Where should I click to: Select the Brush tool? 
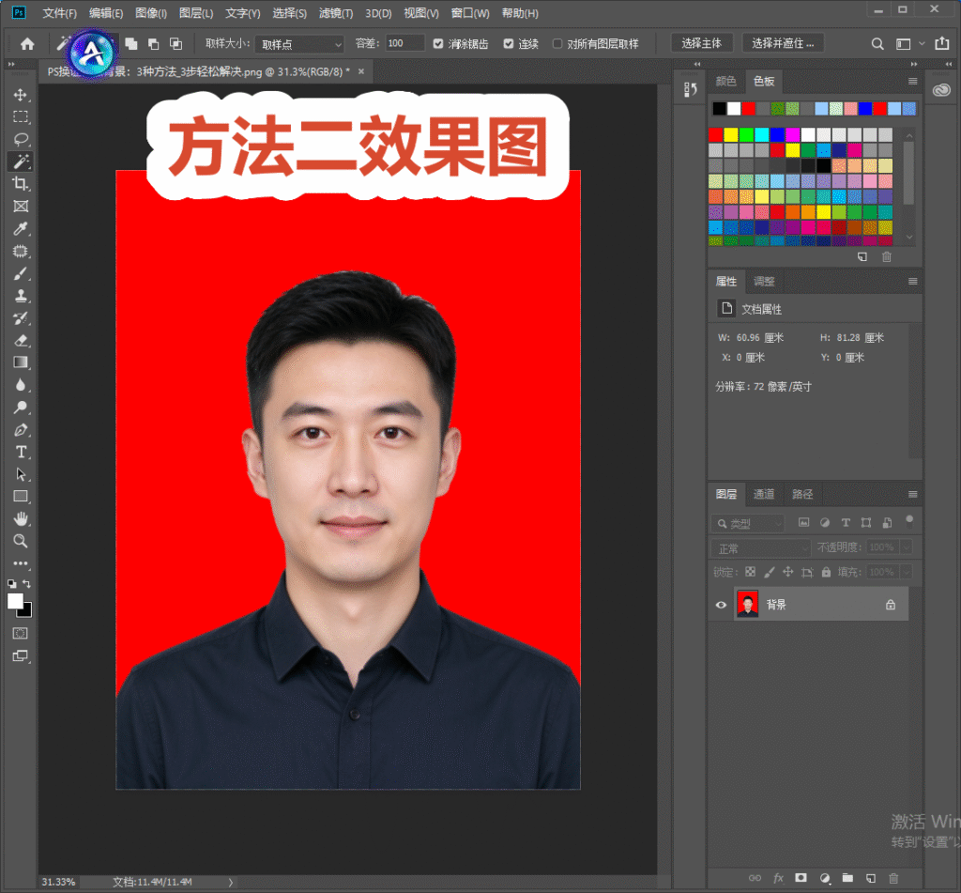point(21,273)
